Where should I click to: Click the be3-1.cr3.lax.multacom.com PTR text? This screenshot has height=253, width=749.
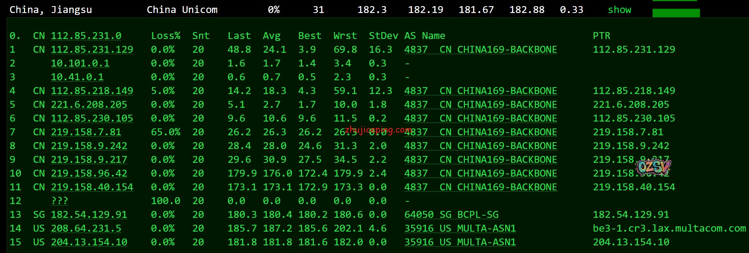pyautogui.click(x=669, y=229)
